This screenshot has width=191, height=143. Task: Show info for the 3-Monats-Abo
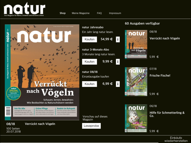click(x=118, y=61)
